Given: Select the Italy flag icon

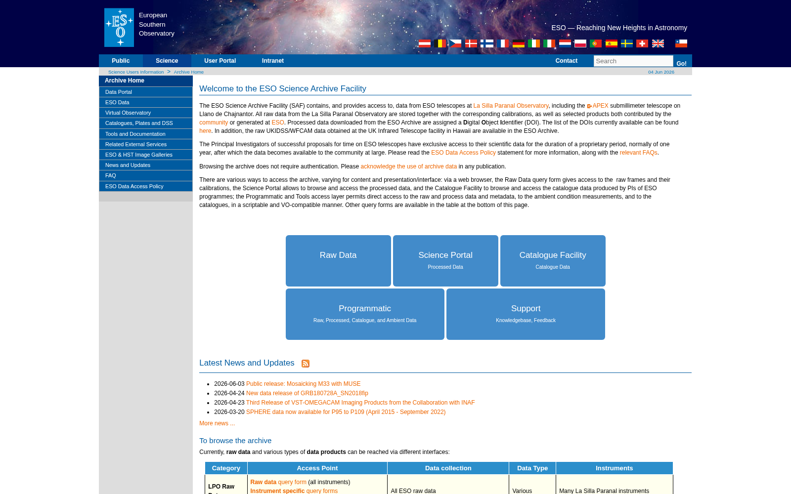Looking at the screenshot, I should [549, 43].
